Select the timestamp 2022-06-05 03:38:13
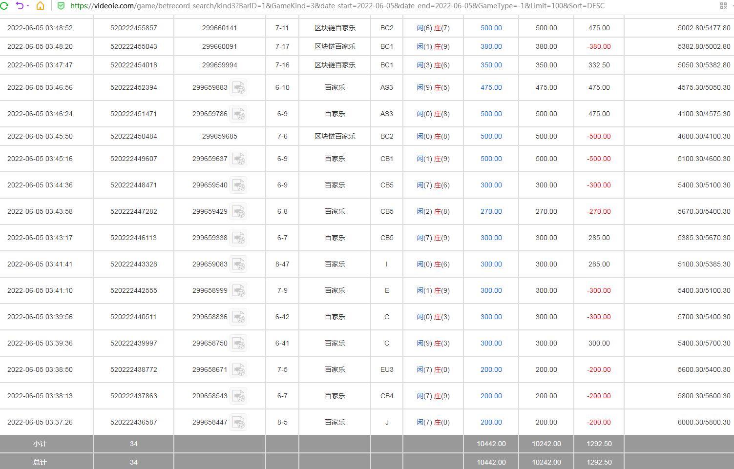Image resolution: width=734 pixels, height=469 pixels. tap(40, 396)
